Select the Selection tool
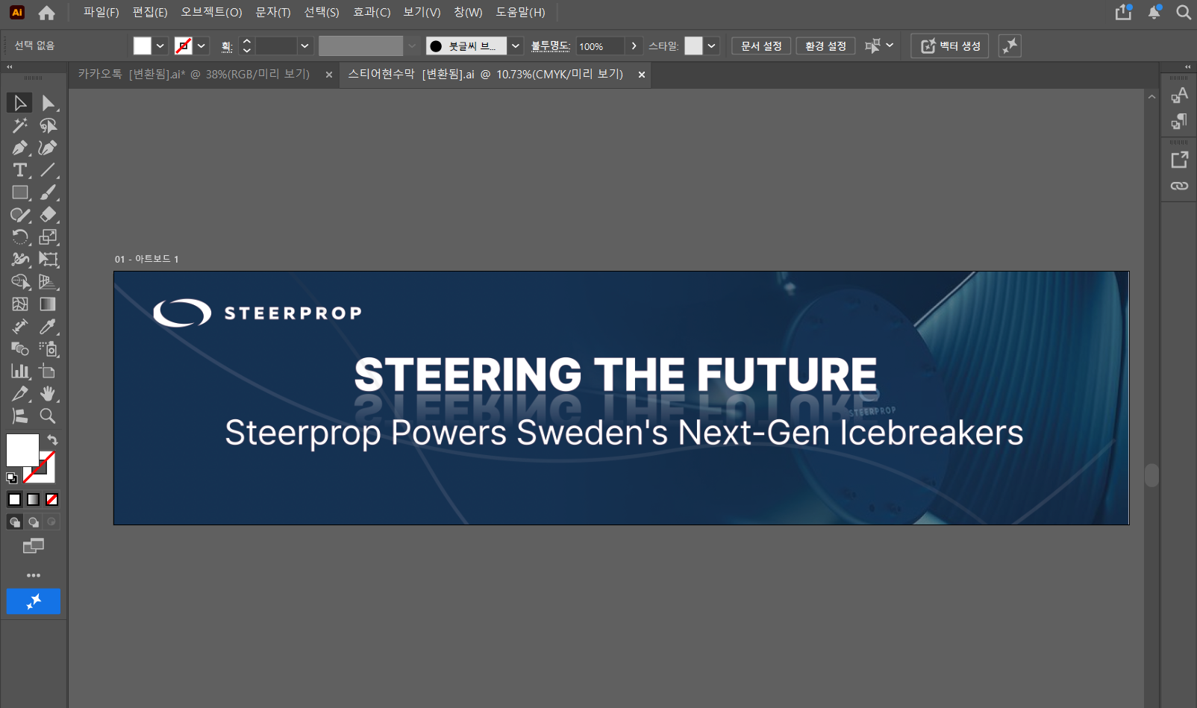Image resolution: width=1197 pixels, height=708 pixels. (x=20, y=103)
